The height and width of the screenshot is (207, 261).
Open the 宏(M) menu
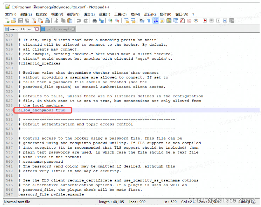pos(135,14)
